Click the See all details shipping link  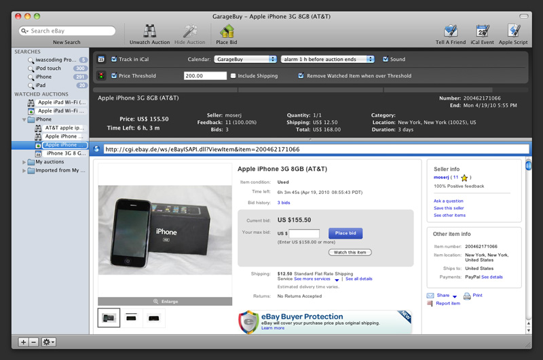pyautogui.click(x=359, y=279)
